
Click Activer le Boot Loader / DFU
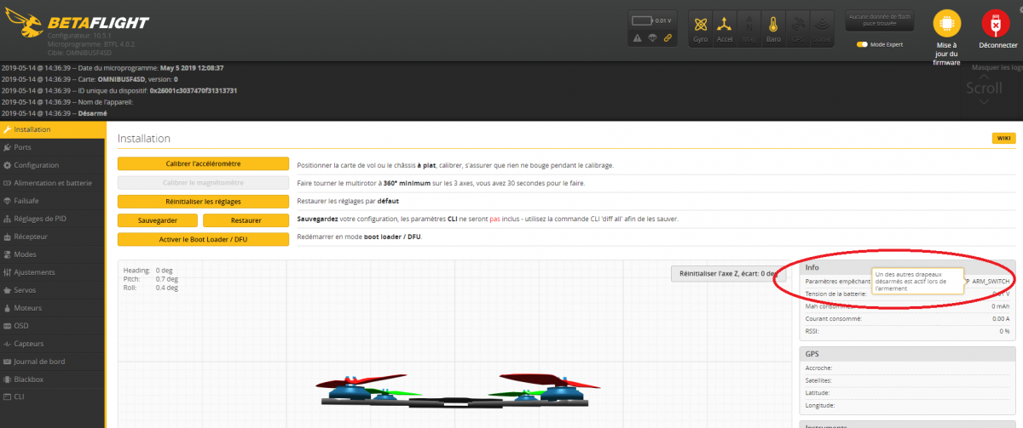point(203,238)
